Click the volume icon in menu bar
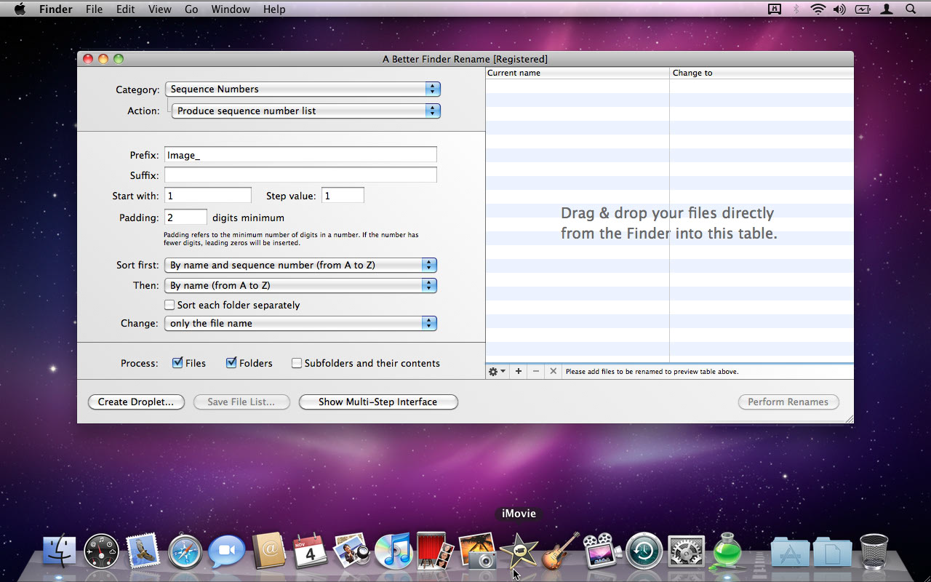This screenshot has width=931, height=582. (x=839, y=9)
